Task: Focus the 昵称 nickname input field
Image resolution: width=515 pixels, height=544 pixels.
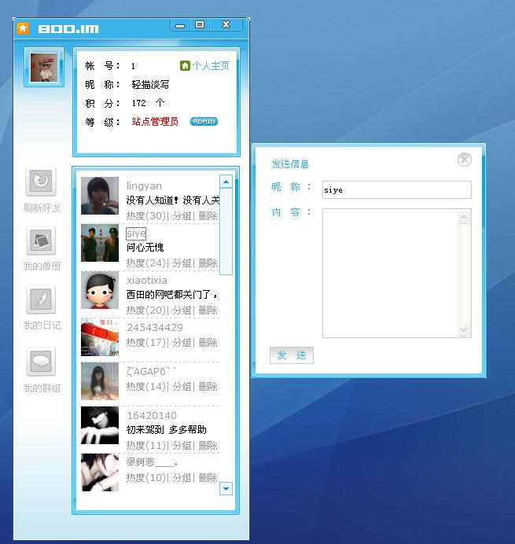Action: (x=396, y=189)
